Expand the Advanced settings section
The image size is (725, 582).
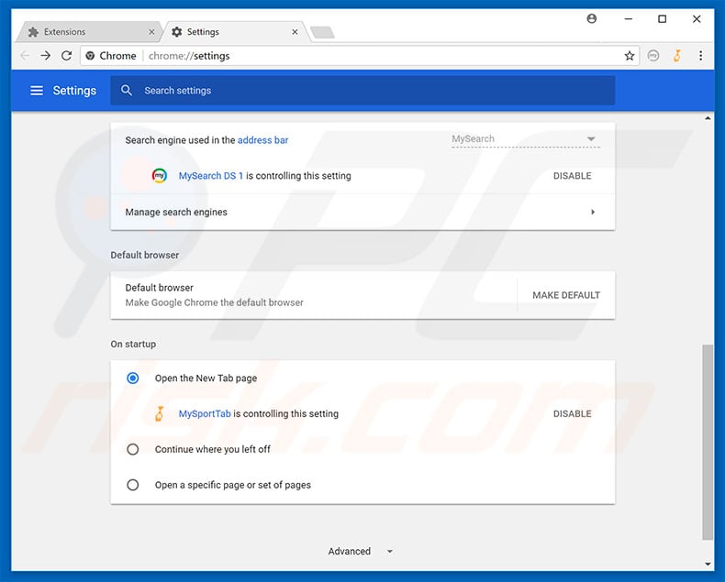pyautogui.click(x=361, y=551)
